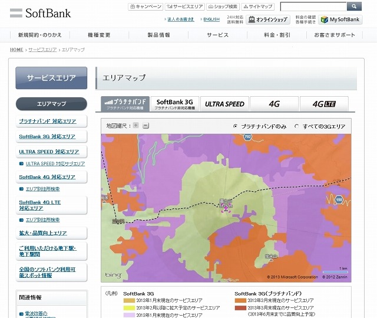Click キャンペーン top link
Image resolution: width=377 pixels, height=318 pixels.
point(145,6)
